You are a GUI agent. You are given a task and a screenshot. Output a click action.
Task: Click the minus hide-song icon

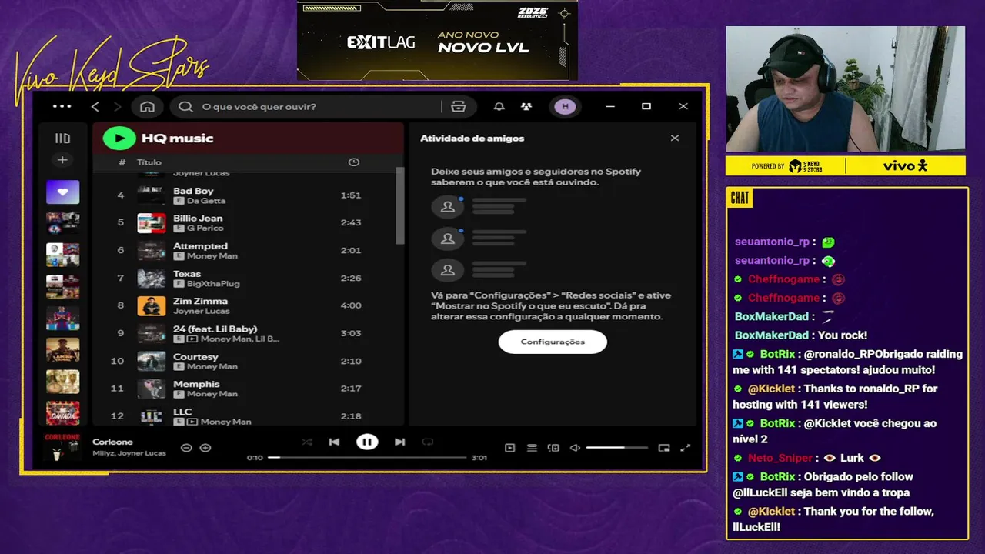(x=186, y=448)
